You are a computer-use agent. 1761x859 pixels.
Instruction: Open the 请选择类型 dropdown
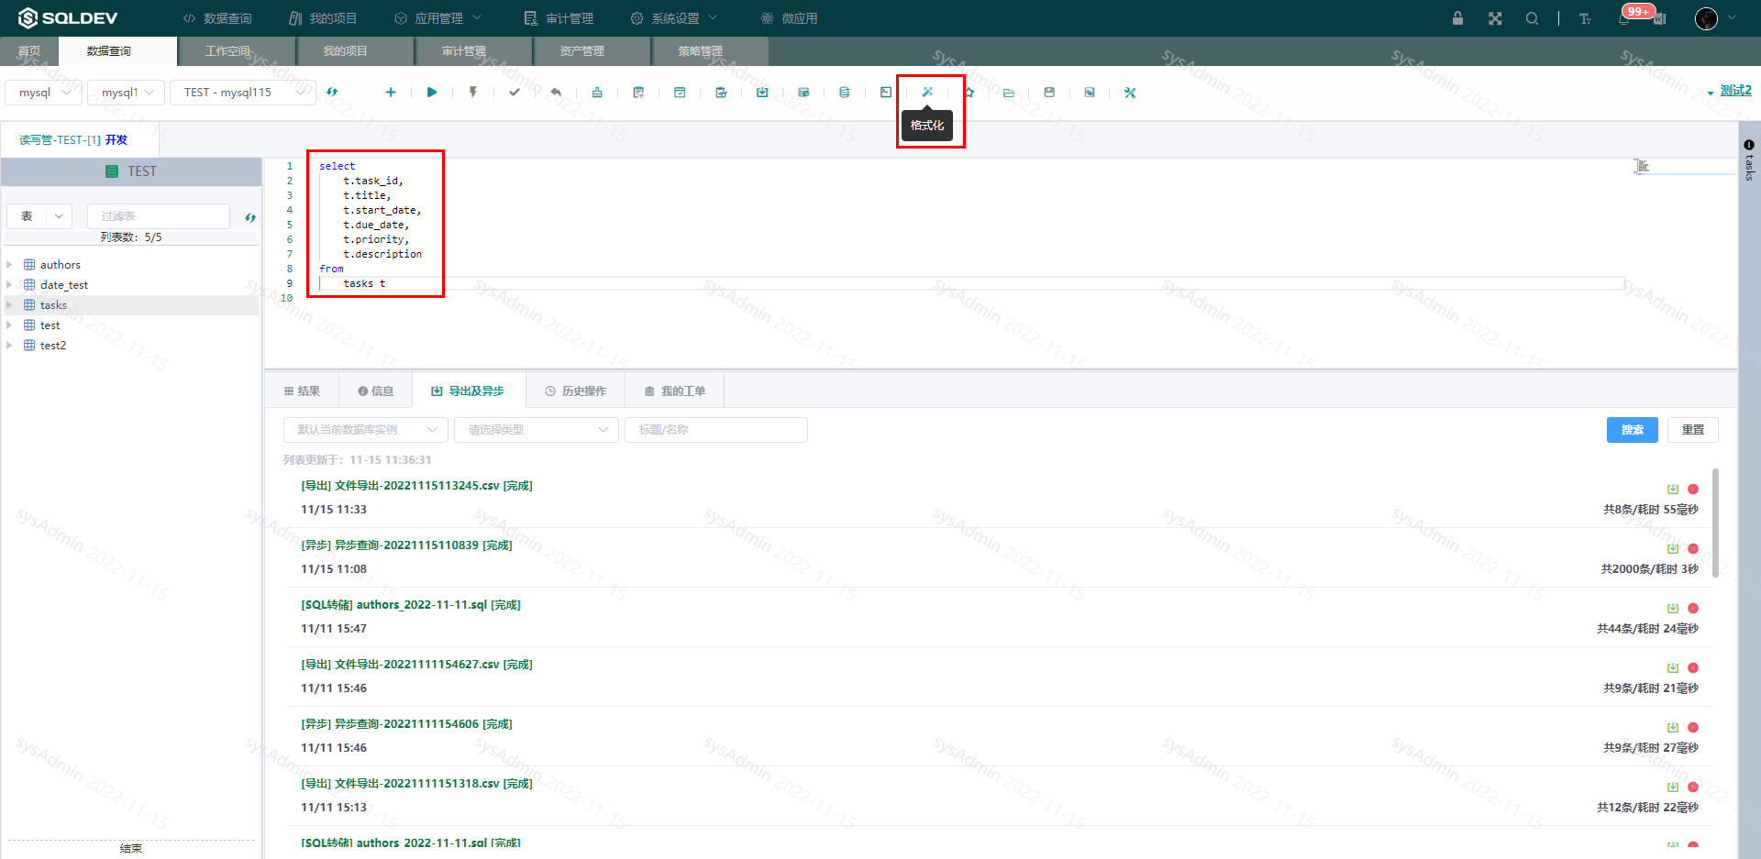(537, 430)
